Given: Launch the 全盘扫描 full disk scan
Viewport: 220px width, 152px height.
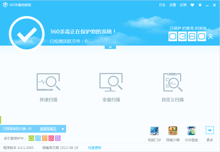Looking at the screenshot, I should 111,82.
